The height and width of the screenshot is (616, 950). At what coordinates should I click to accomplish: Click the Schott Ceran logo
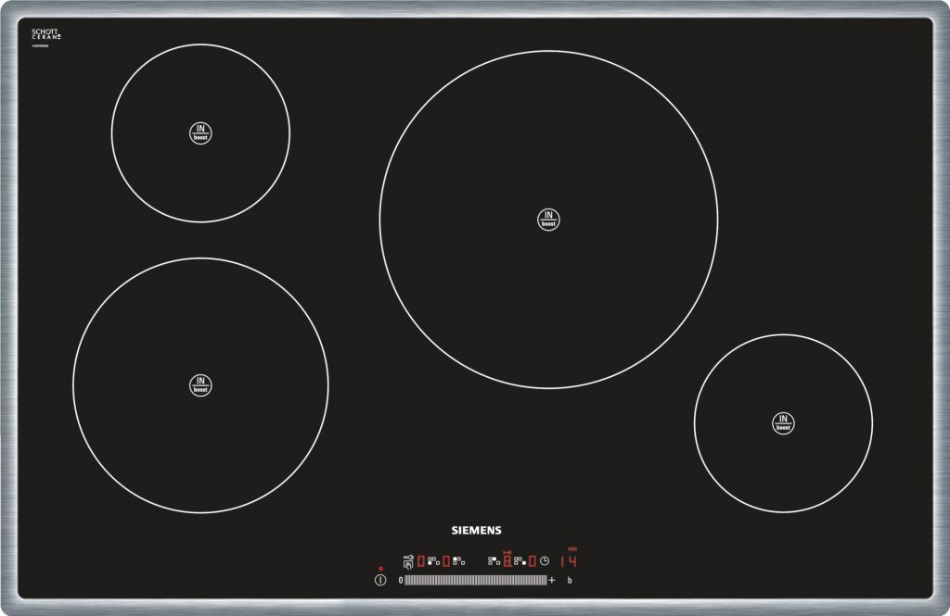pyautogui.click(x=45, y=34)
